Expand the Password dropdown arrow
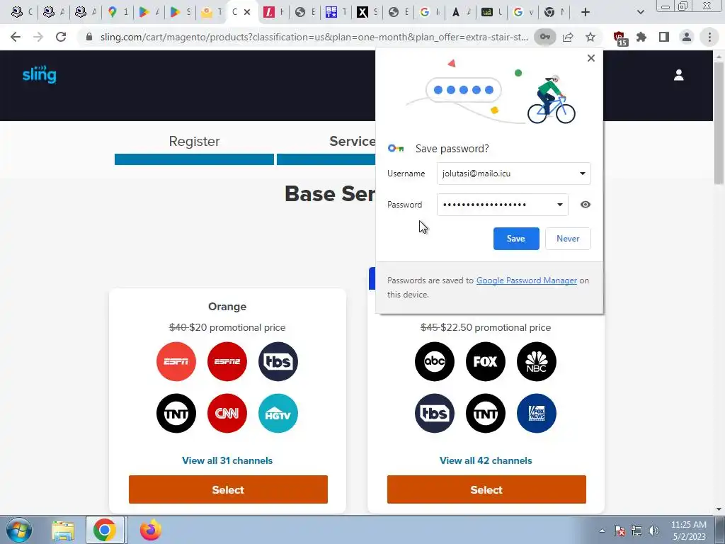 tap(560, 205)
